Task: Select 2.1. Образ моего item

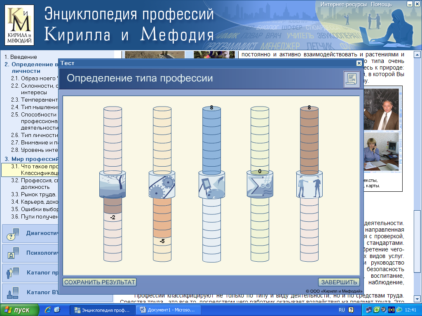Action: point(35,79)
